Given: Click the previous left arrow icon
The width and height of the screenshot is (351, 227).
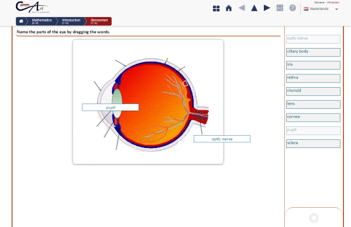Looking at the screenshot, I should [x=242, y=8].
